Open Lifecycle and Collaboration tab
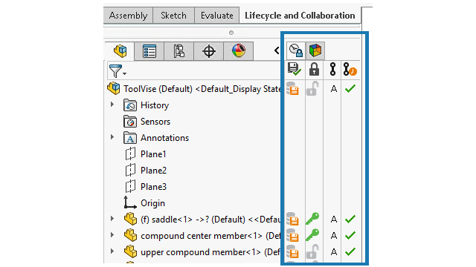Screen dimensions: 476x267 pyautogui.click(x=300, y=16)
